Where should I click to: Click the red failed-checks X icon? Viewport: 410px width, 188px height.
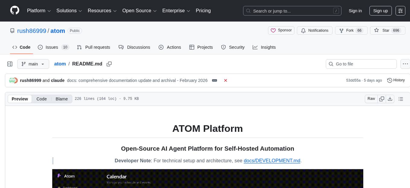225,80
